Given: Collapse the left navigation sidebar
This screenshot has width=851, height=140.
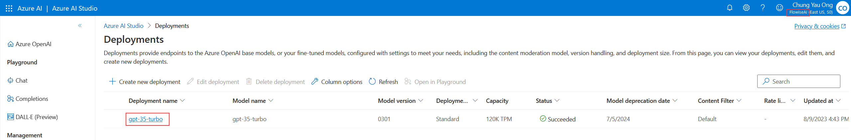Looking at the screenshot, I should coord(80,26).
